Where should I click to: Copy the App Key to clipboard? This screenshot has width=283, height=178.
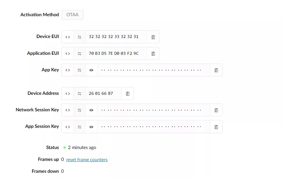pyautogui.click(x=216, y=70)
